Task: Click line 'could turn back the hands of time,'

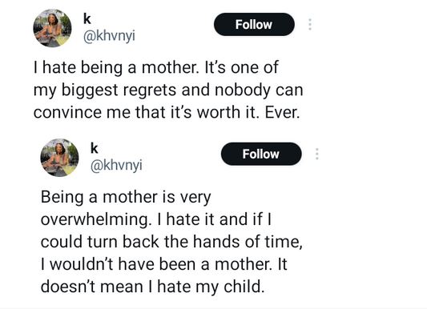Action: pyautogui.click(x=171, y=242)
